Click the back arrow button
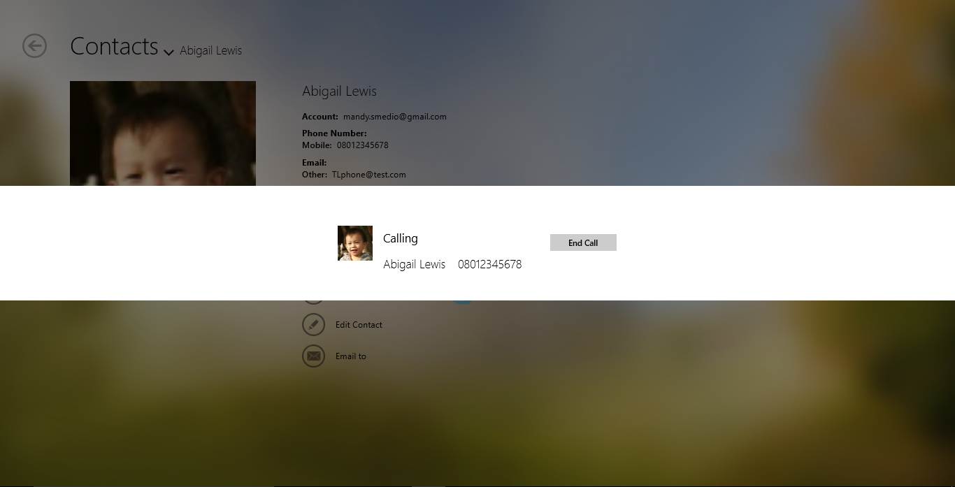The height and width of the screenshot is (487, 955). click(34, 46)
